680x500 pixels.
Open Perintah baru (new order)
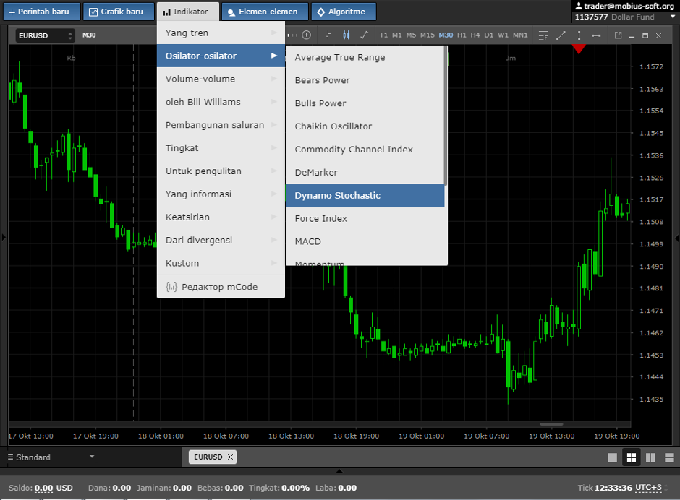pos(42,12)
